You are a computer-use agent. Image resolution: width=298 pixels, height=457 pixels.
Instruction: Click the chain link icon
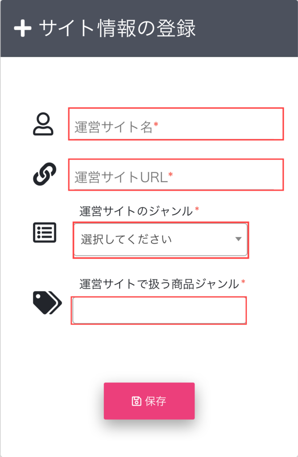tap(45, 174)
